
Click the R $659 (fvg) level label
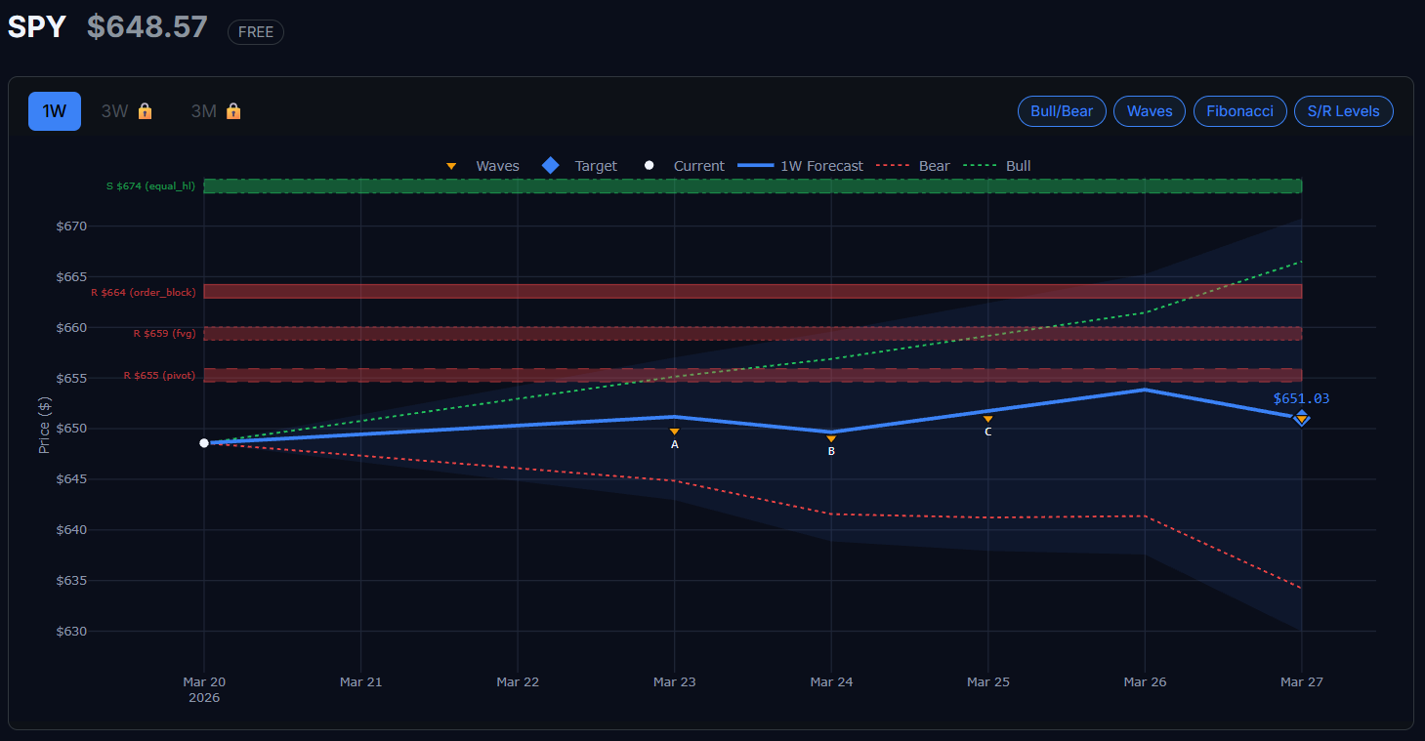pos(164,333)
